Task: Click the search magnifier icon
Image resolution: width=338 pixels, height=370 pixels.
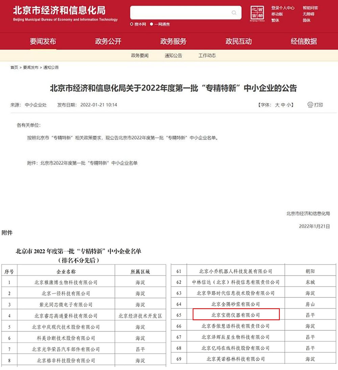Action: click(234, 13)
